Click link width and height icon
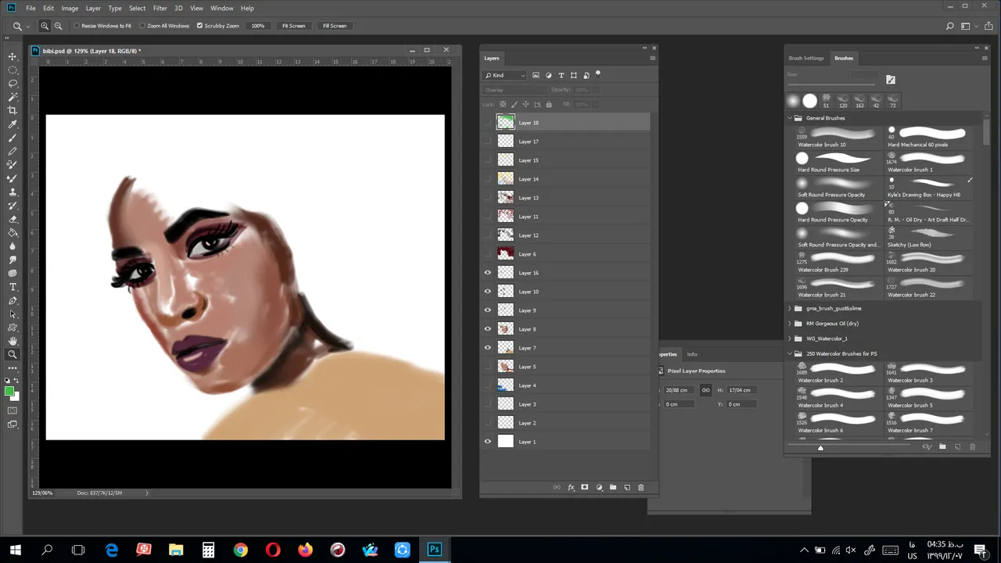The width and height of the screenshot is (1001, 563). click(x=705, y=390)
